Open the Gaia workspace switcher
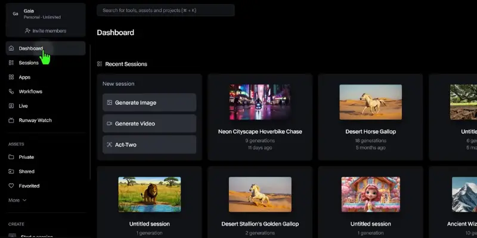Image resolution: width=477 pixels, height=238 pixels. point(46,14)
